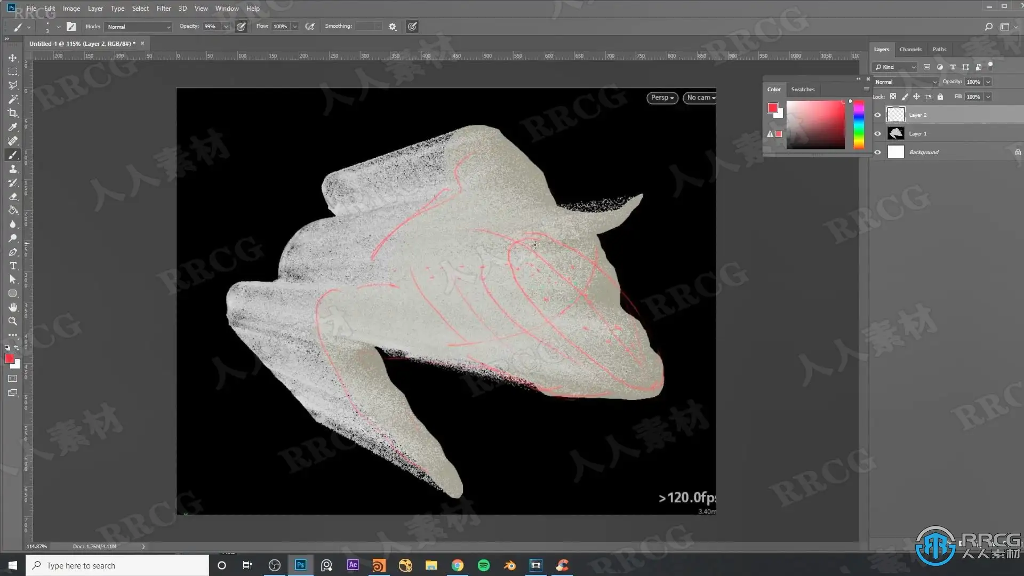
Task: Select the Crop tool
Action: (13, 113)
